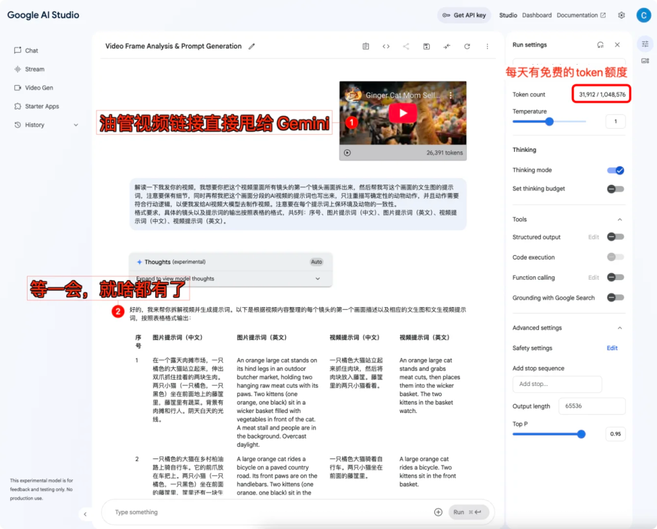Click the Top P value field
Screen dimensions: 657x529
615,434
